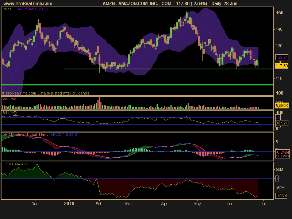The width and height of the screenshot is (292, 219).
Task: Click the -103M OBV value tag
Action: click(x=281, y=196)
